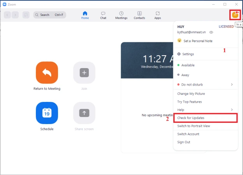Click the back navigation arrow
243x175 pixels.
[7, 15]
